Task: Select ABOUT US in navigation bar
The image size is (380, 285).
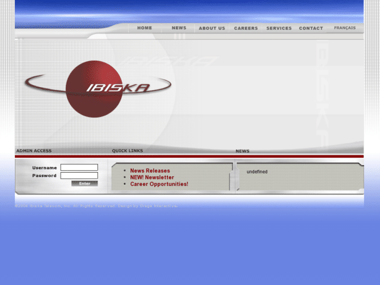Action: 212,28
